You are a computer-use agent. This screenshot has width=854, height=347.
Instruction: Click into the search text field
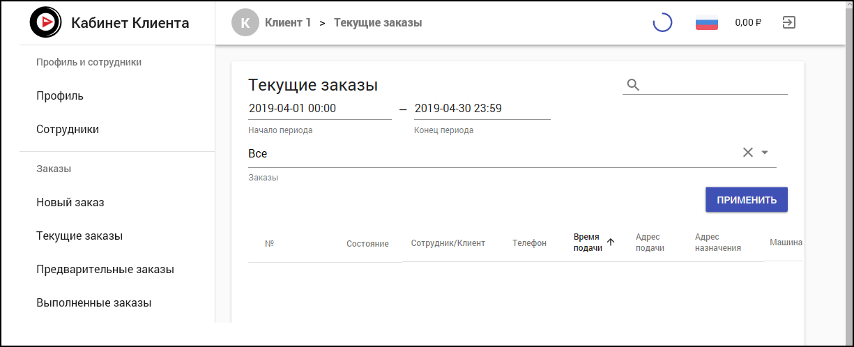[x=715, y=85]
